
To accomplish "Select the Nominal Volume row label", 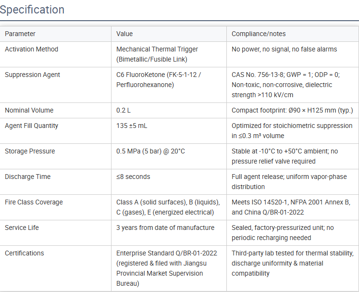I will [x=29, y=110].
